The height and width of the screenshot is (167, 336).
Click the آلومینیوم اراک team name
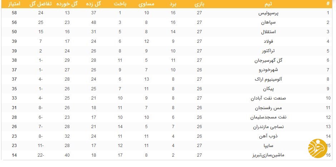(268, 79)
